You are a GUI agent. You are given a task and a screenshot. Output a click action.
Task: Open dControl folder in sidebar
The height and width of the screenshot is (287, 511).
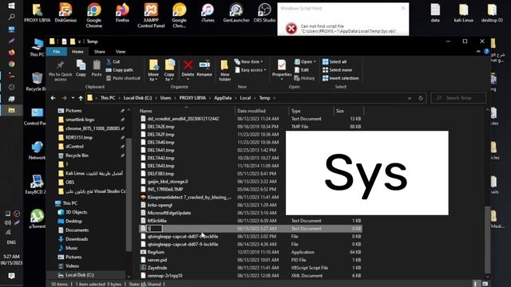pos(74,147)
